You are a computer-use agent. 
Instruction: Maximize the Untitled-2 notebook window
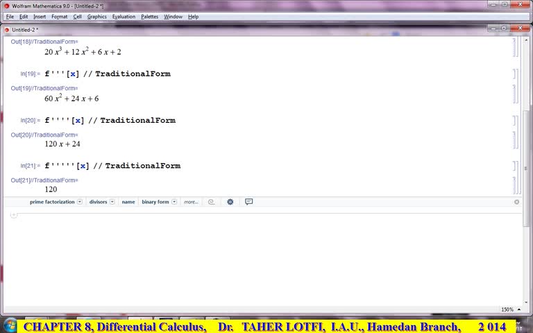504,28
